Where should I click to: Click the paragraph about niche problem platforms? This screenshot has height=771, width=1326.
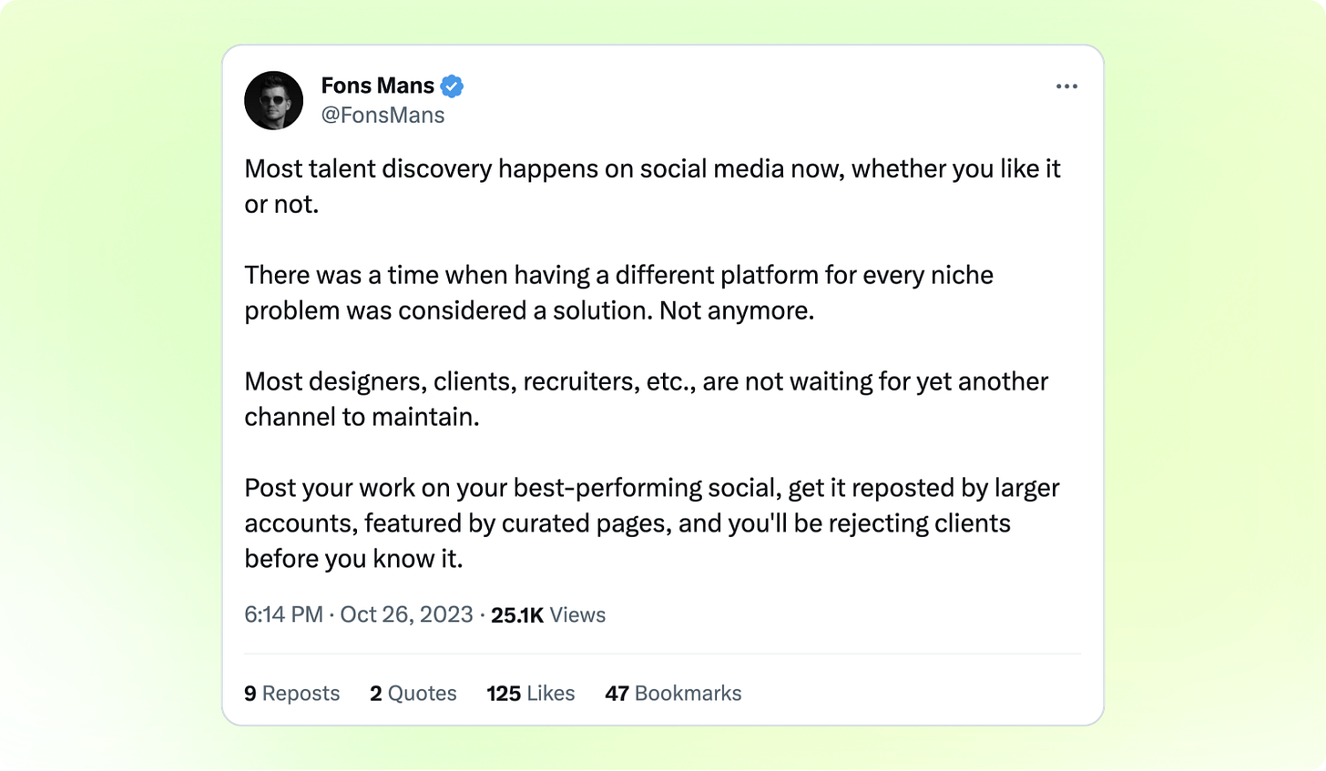(x=618, y=293)
